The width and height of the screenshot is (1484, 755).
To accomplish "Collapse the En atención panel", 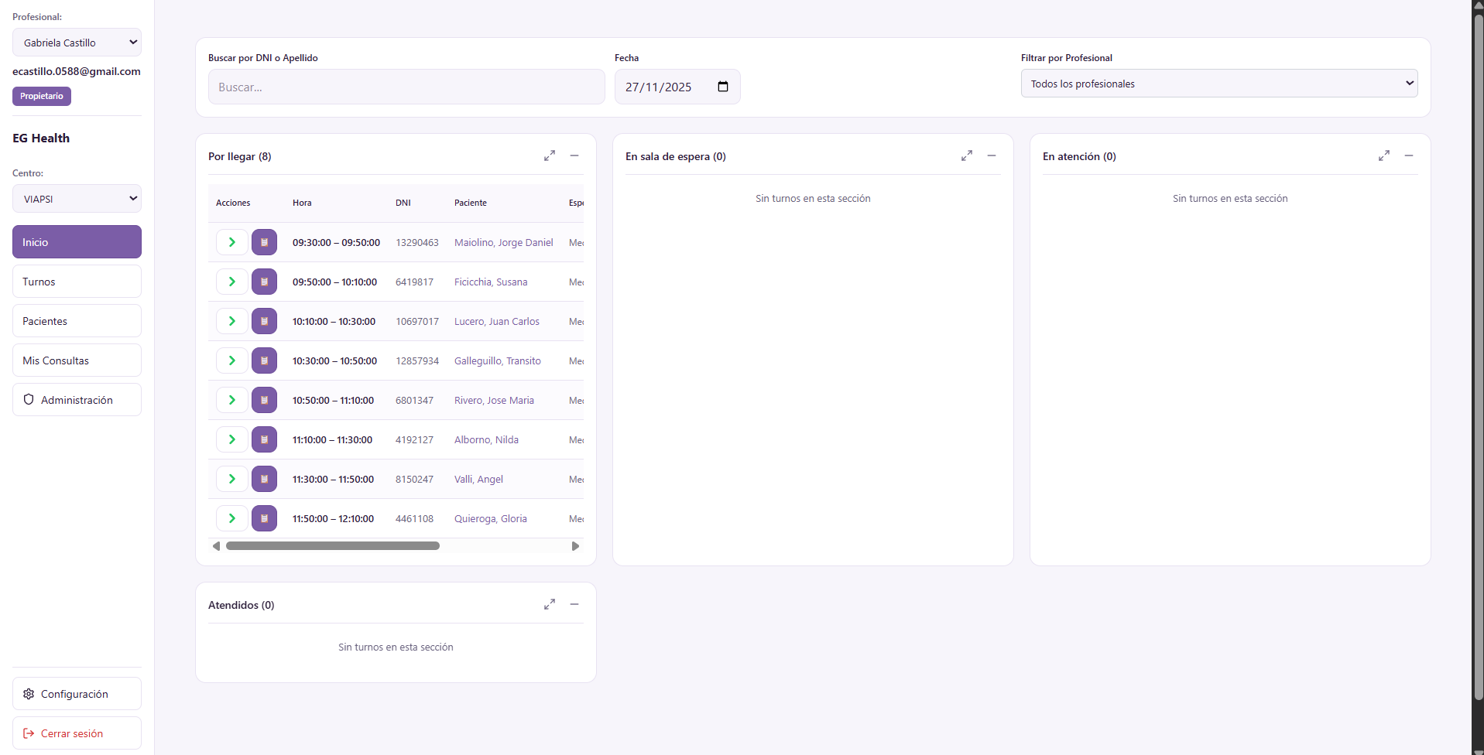I will click(x=1409, y=155).
